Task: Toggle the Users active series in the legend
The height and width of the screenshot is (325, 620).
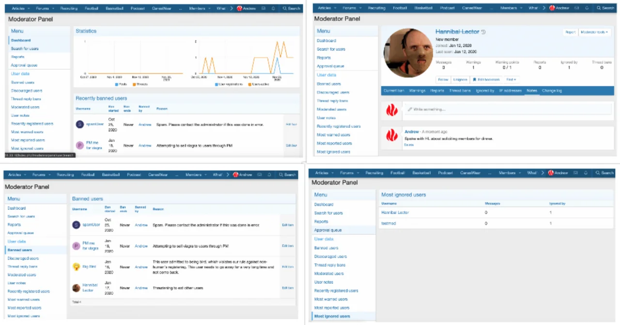Action: click(259, 84)
